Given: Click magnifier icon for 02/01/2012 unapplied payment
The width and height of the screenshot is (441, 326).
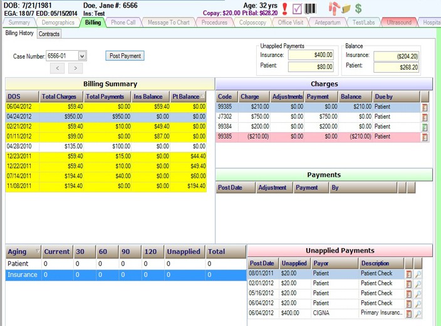Looking at the screenshot, I should [418, 284].
